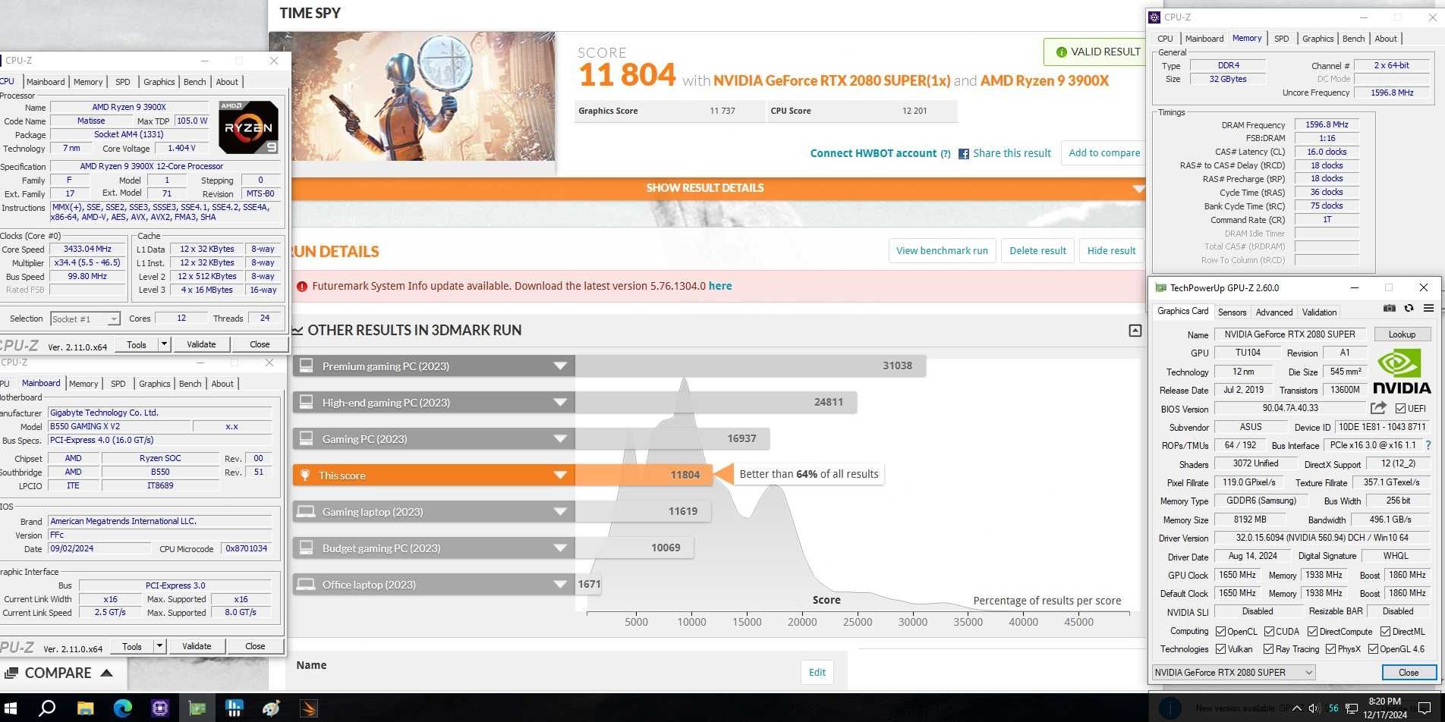The height and width of the screenshot is (722, 1445).
Task: Click the BIOS export share icon in GPU-Z
Action: (1378, 408)
